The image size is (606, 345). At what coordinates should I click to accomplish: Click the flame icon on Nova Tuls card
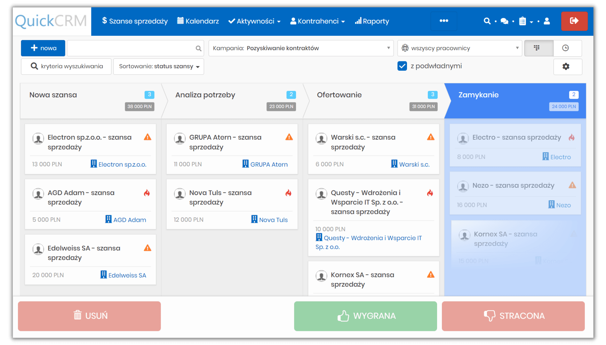pos(289,193)
